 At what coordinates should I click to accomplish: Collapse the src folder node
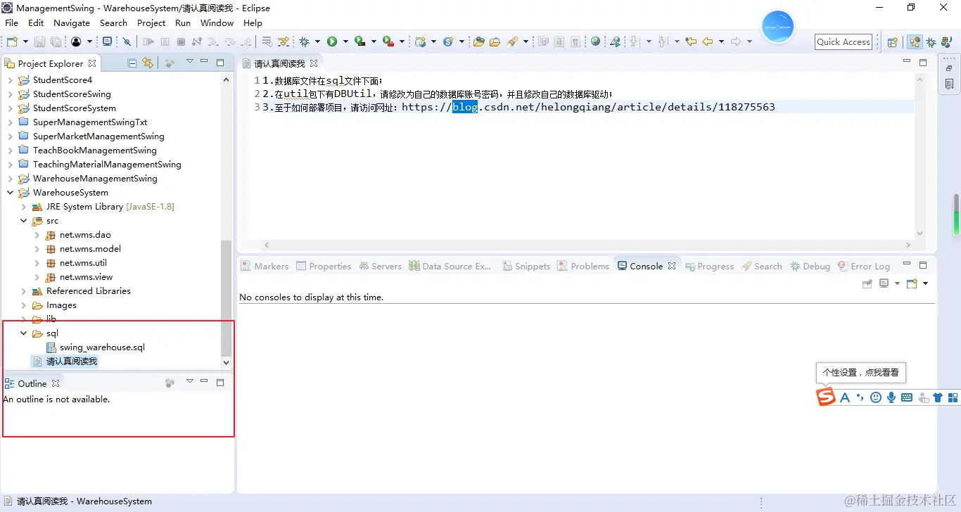(x=23, y=221)
